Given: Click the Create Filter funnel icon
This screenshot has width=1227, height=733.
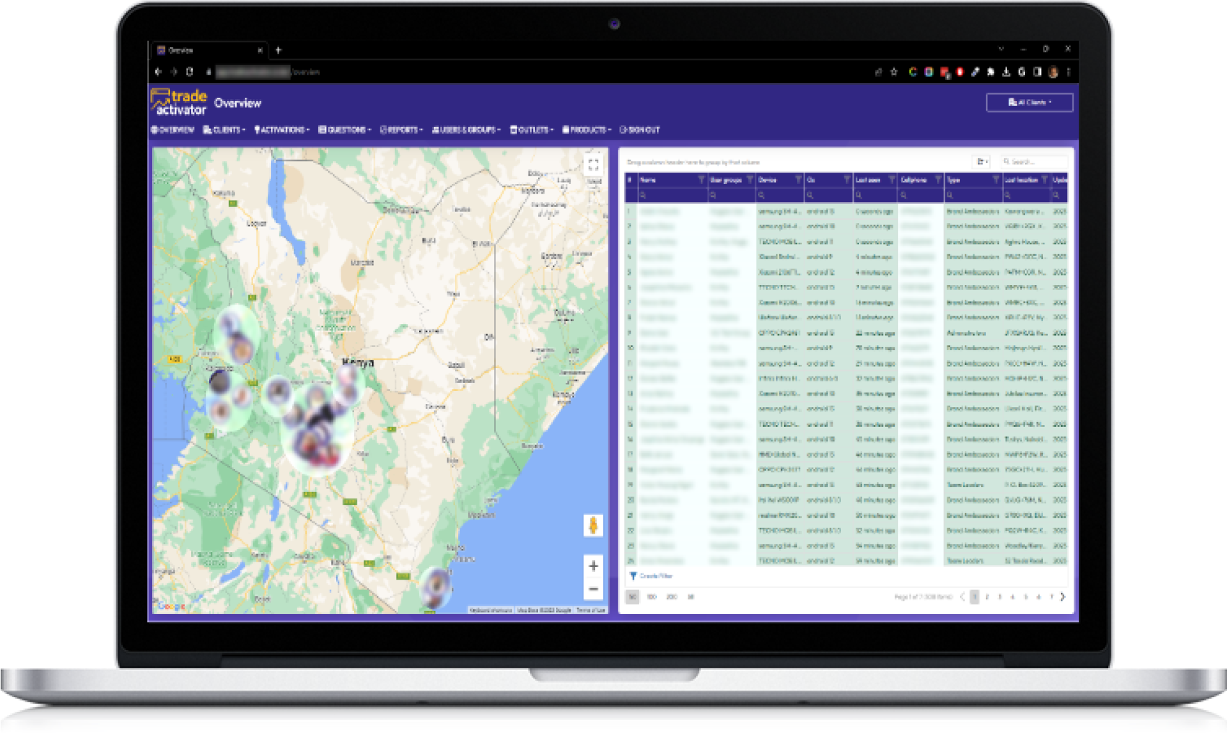Looking at the screenshot, I should [633, 576].
